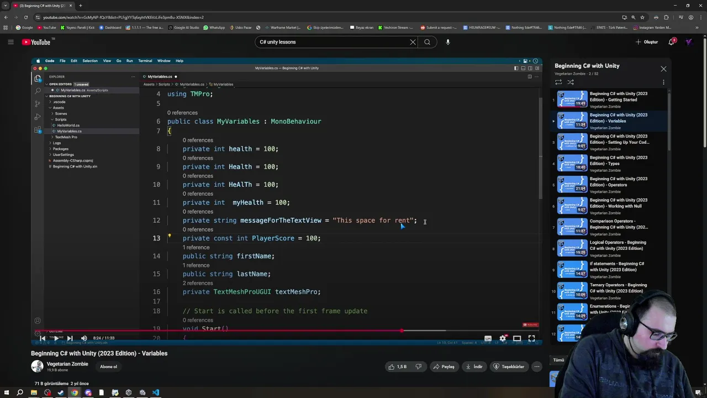Toggle subtitles in video player
The height and width of the screenshot is (398, 707).
pyautogui.click(x=488, y=338)
